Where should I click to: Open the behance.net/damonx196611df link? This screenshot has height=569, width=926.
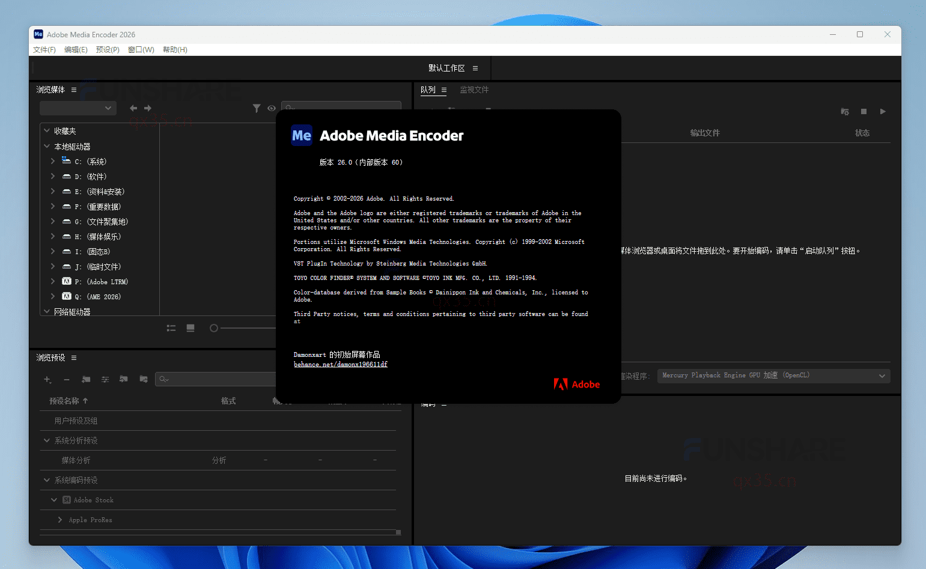click(341, 364)
